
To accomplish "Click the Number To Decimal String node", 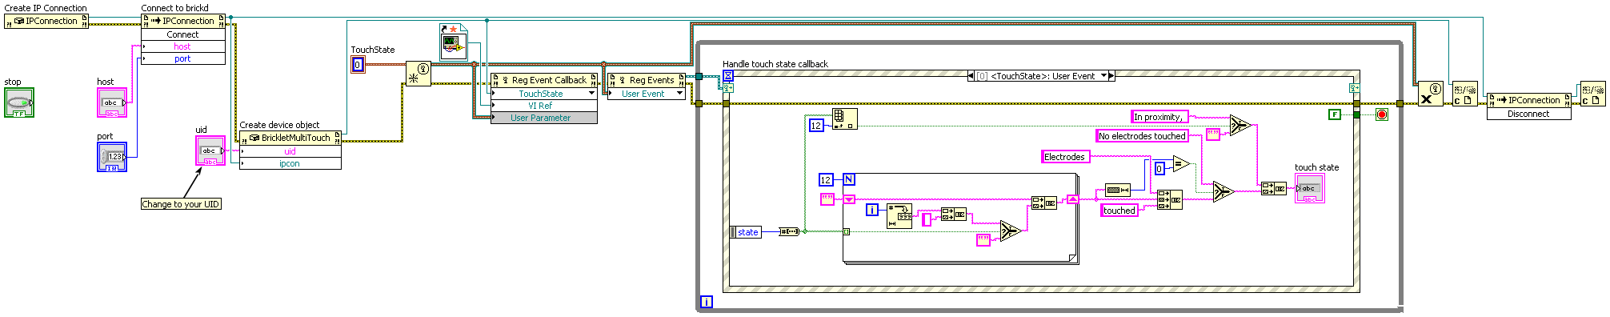I will point(899,215).
